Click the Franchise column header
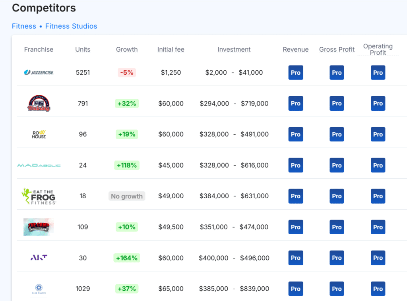Image resolution: width=407 pixels, height=301 pixels. tap(39, 49)
